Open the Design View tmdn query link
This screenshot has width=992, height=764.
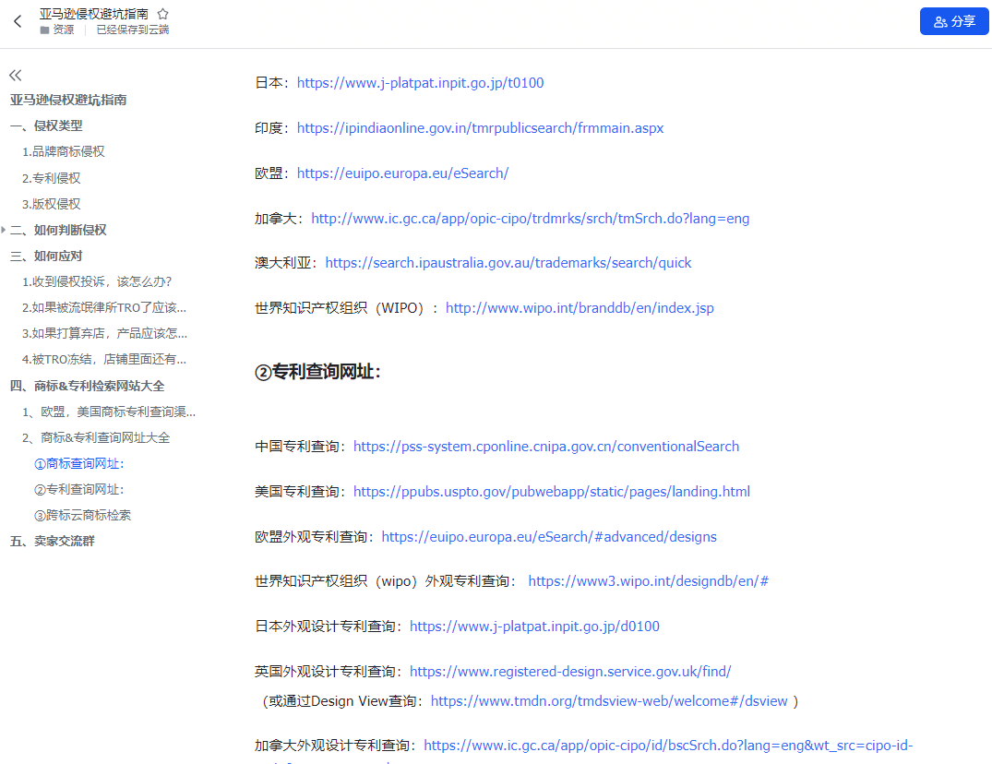click(610, 699)
